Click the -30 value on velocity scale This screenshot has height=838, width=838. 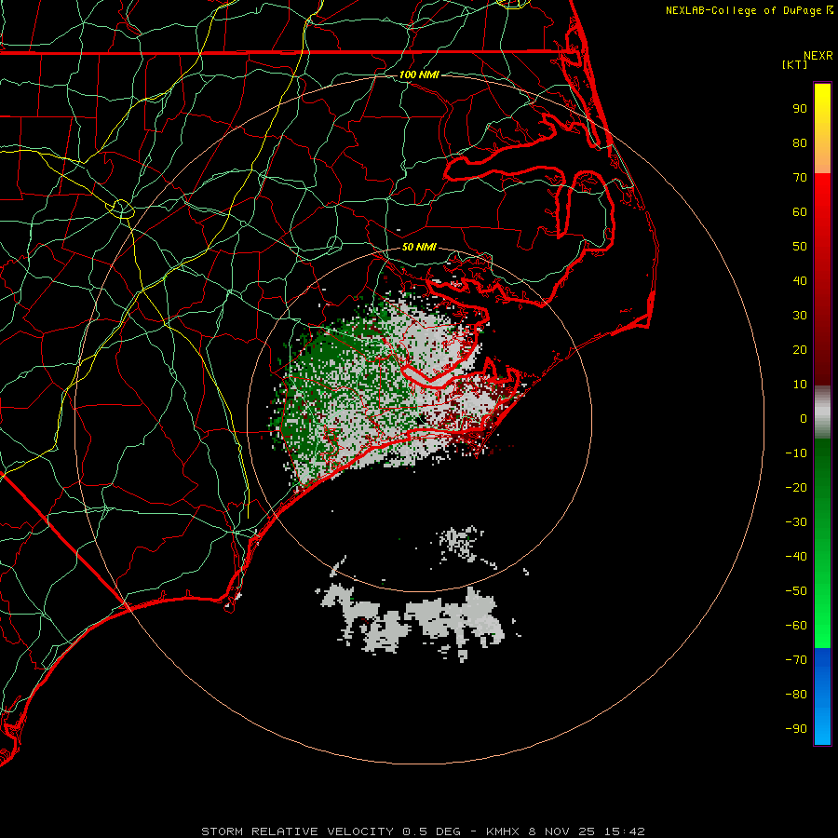click(x=796, y=522)
